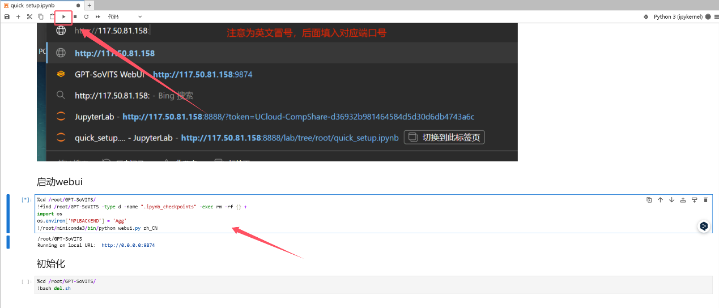
Task: Select the running cell's [*]: prompt
Action: (x=27, y=200)
